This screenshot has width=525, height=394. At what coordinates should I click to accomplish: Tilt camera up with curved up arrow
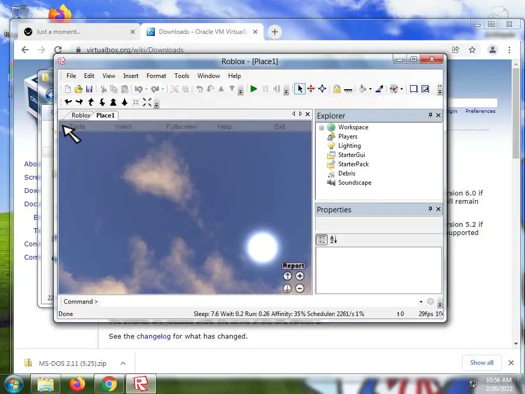[91, 102]
